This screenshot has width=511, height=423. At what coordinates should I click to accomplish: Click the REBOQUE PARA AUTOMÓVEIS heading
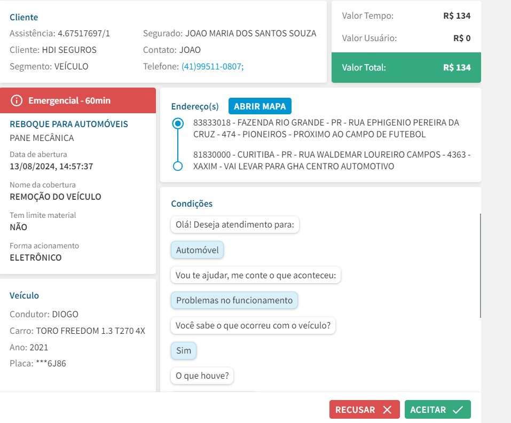click(69, 124)
